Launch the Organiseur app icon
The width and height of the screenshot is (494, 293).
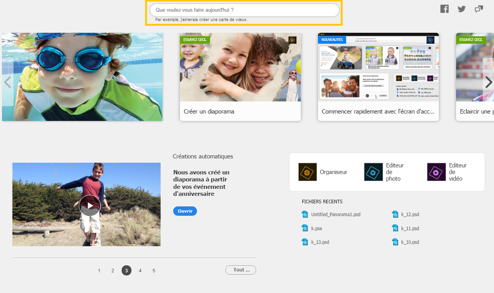click(307, 172)
